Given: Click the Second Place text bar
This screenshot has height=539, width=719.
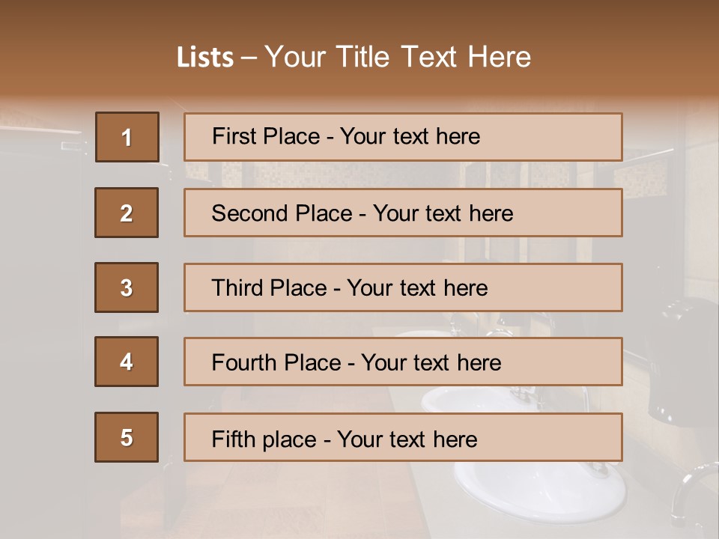Looking at the screenshot, I should click(x=403, y=213).
